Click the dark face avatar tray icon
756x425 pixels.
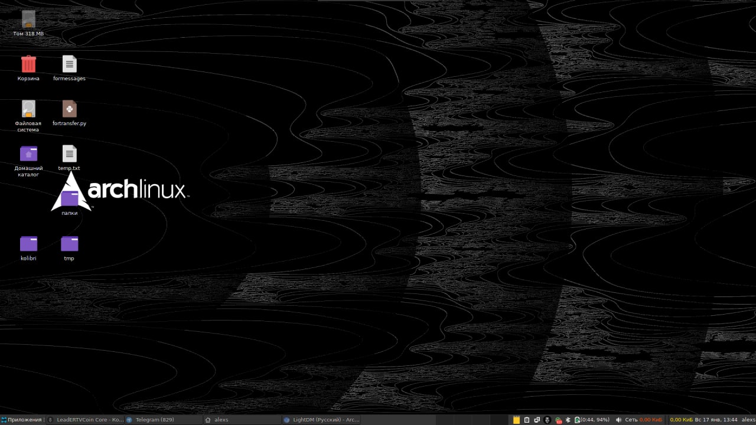(548, 420)
